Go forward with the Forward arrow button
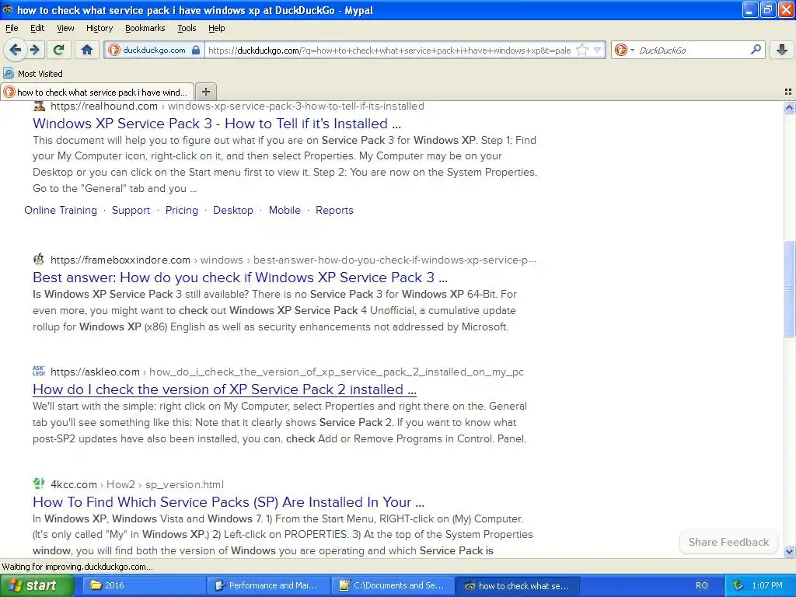 34,50
